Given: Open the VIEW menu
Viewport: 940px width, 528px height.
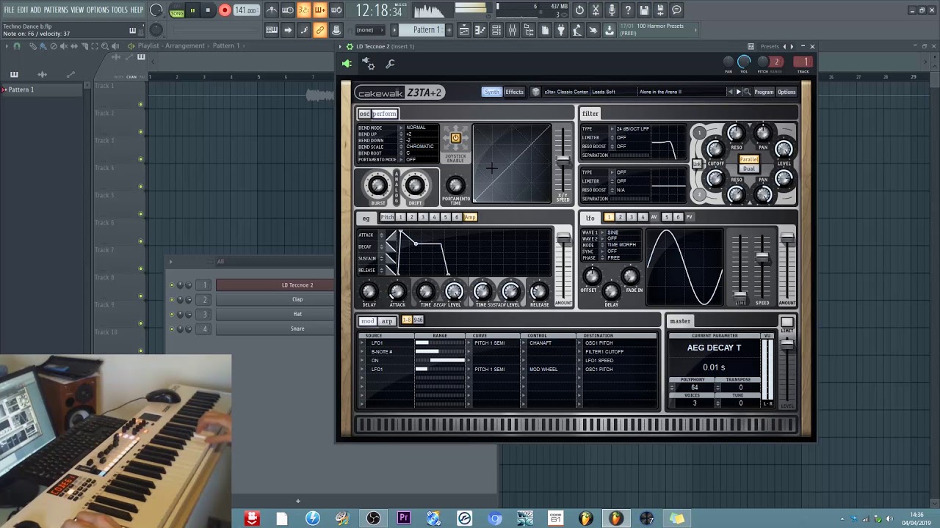Looking at the screenshot, I should (x=77, y=10).
